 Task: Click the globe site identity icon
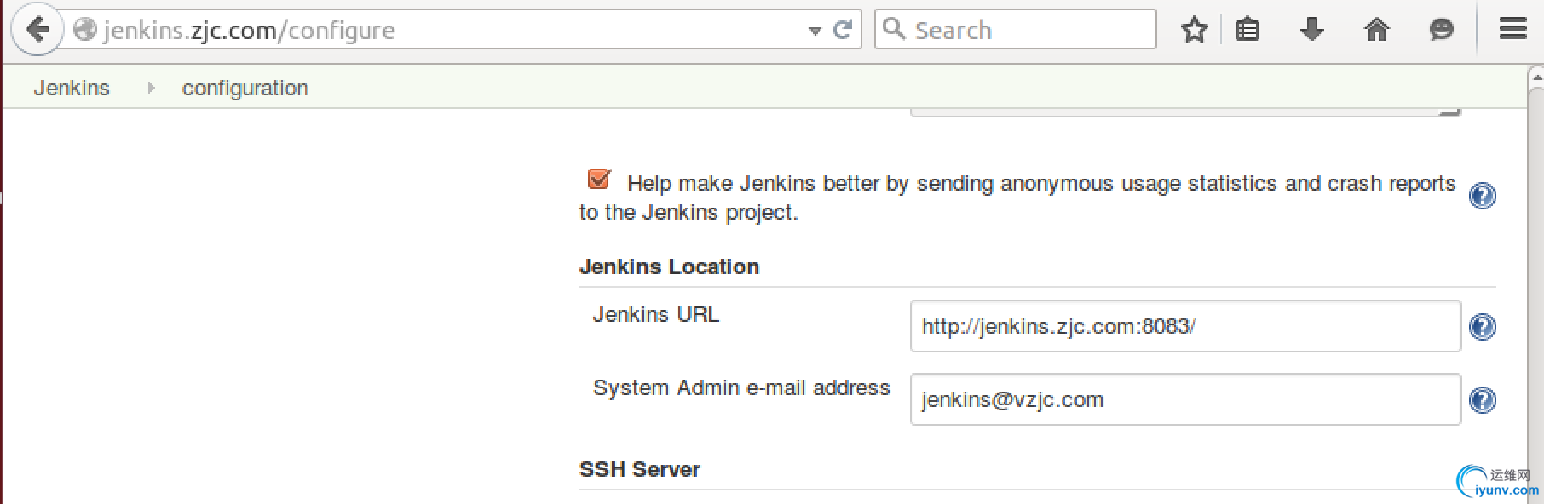pos(85,30)
